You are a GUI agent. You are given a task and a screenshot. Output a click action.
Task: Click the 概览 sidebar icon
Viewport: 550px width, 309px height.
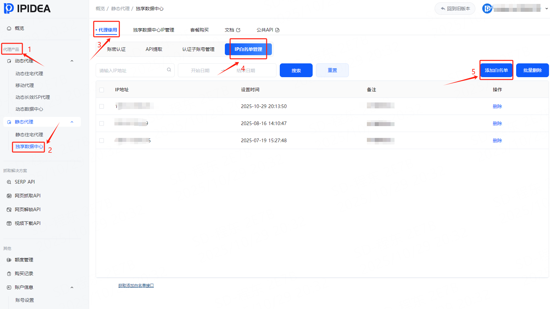coord(9,29)
